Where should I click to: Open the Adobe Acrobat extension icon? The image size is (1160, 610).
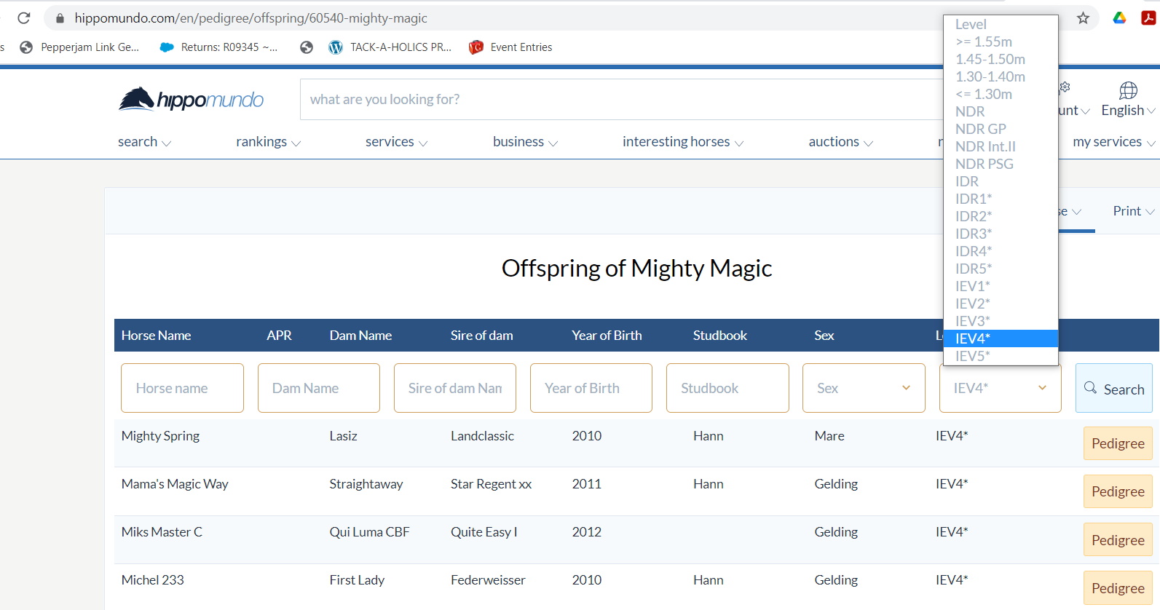pos(1148,18)
